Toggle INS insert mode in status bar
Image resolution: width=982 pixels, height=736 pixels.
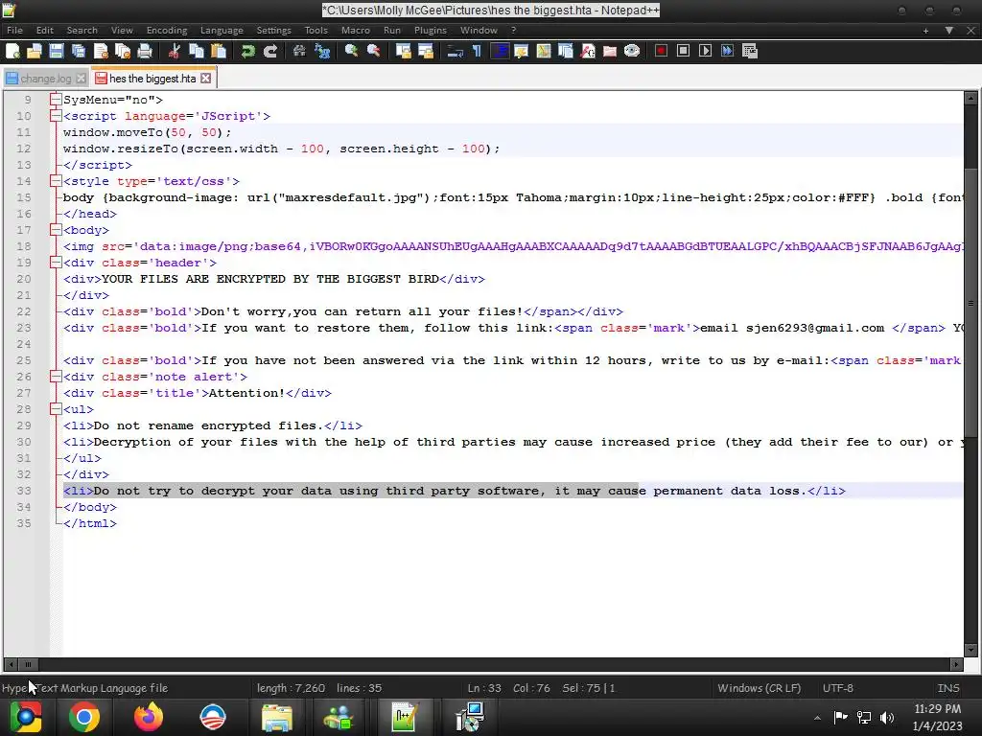[948, 688]
